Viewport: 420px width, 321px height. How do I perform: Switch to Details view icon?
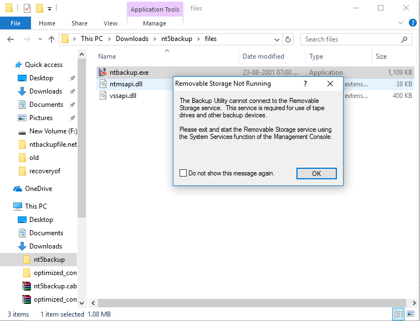tap(398, 314)
